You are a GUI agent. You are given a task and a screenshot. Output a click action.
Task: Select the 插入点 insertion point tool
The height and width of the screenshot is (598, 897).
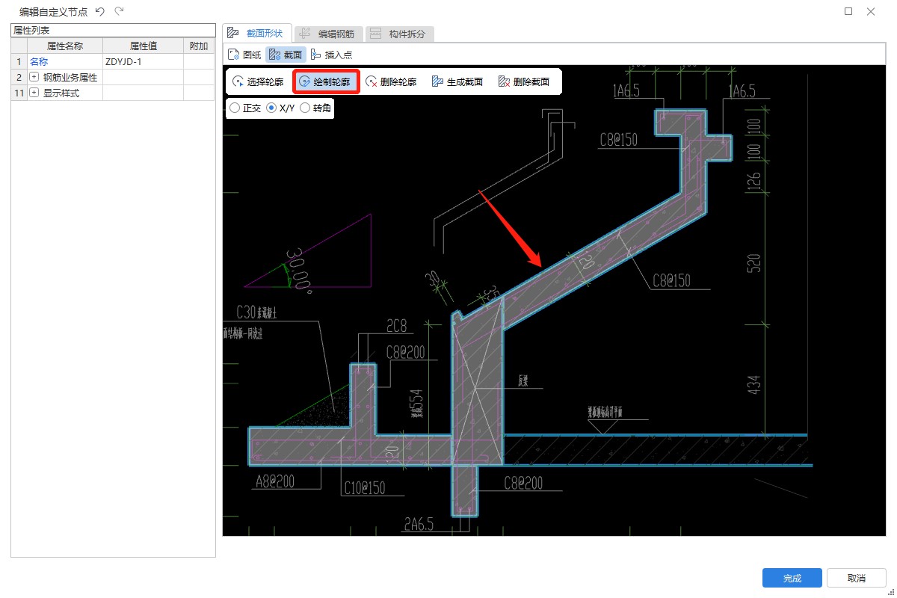pyautogui.click(x=331, y=55)
